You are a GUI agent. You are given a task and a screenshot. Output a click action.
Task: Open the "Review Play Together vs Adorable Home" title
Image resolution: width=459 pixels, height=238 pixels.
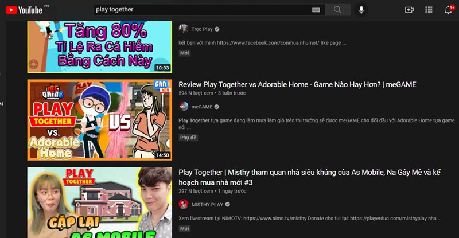297,85
